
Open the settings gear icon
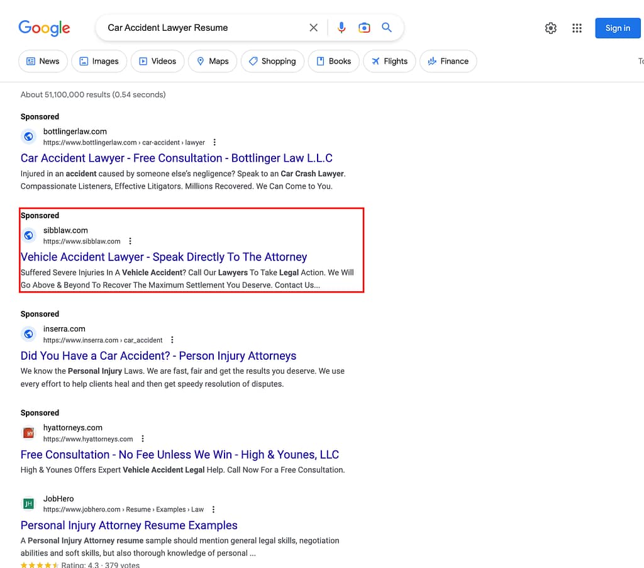click(x=551, y=28)
